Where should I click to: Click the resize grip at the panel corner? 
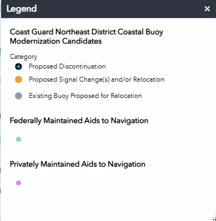coord(213,218)
